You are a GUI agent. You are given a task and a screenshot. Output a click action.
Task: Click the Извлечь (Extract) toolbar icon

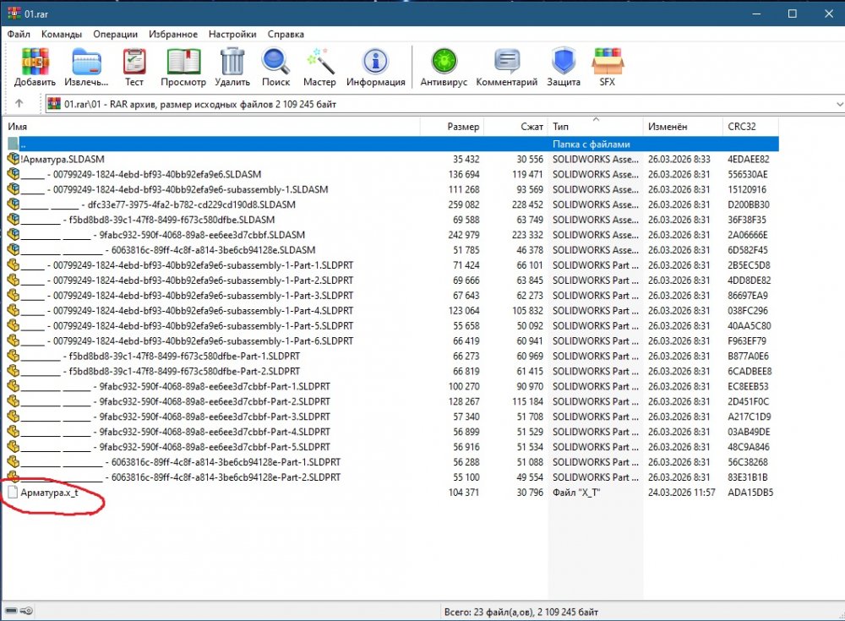(86, 62)
